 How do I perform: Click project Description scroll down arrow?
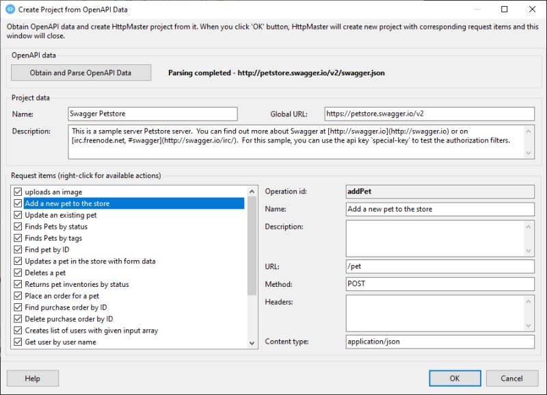pyautogui.click(x=528, y=153)
